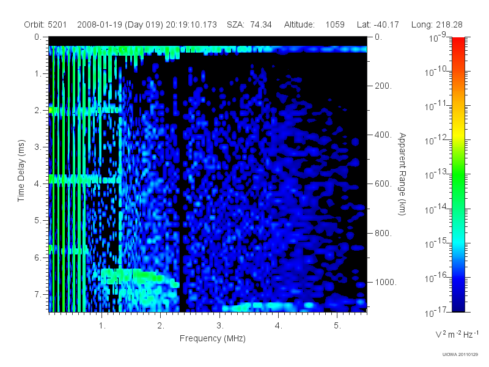The width and height of the screenshot is (489, 367).
Task: Click the 4. tick label on frequency axis
Action: click(279, 325)
